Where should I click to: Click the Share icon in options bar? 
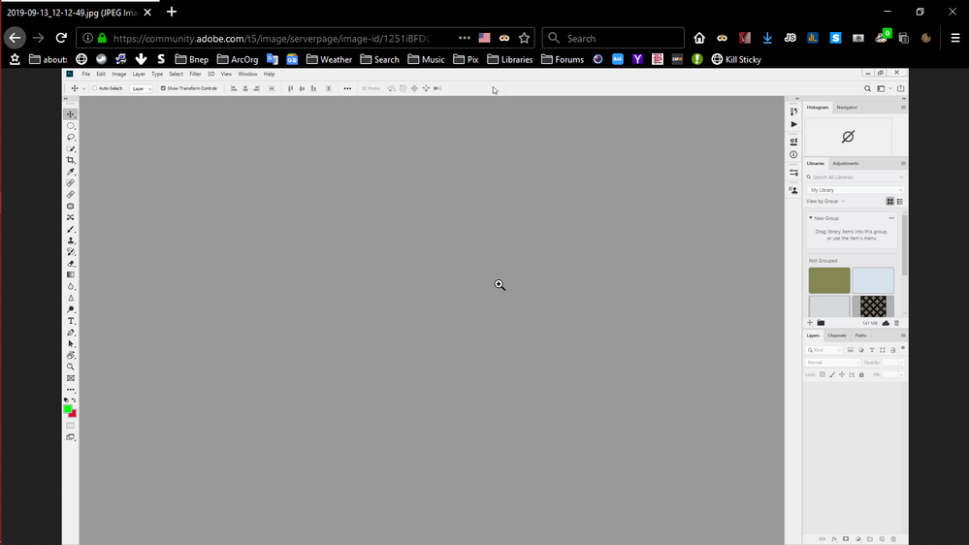tap(900, 88)
